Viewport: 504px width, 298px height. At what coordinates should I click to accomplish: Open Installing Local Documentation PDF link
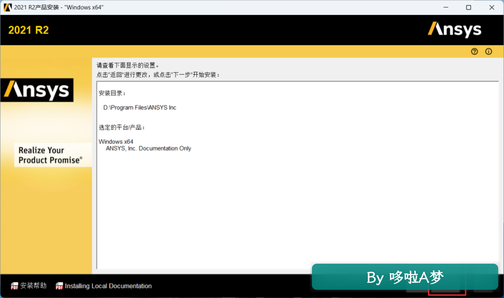click(x=104, y=286)
